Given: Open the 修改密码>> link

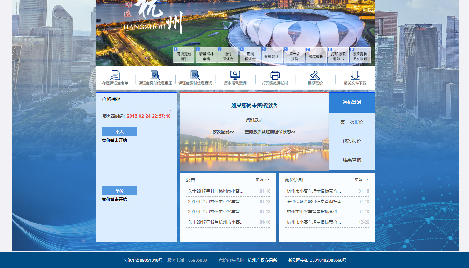Looking at the screenshot, I should pos(223,132).
